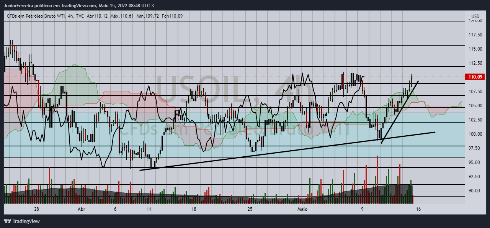The image size is (490, 228).
Task: Click the date label 11
Action: click(149, 209)
